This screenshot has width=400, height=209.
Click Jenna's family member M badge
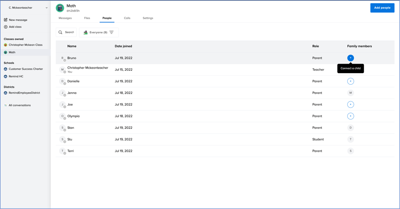pos(351,93)
